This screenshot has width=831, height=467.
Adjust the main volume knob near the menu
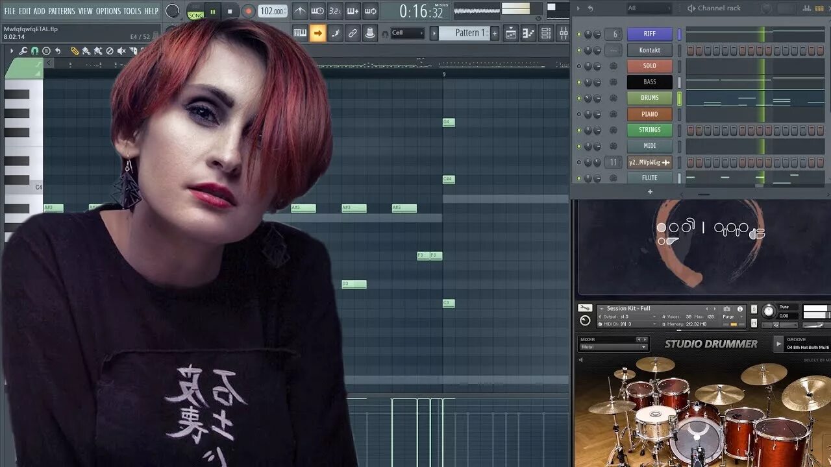pos(172,11)
